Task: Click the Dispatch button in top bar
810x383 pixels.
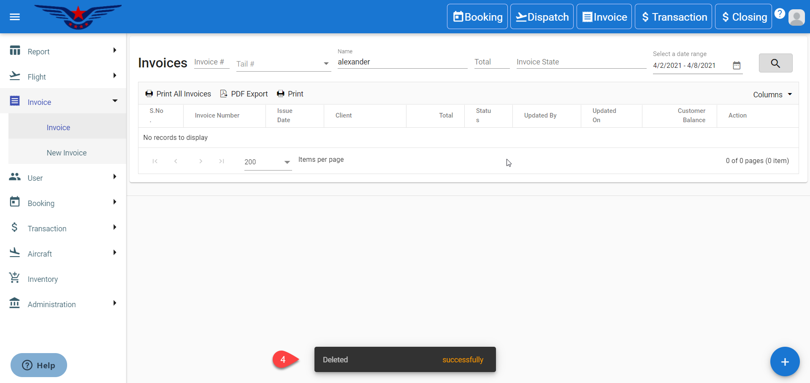Action: point(542,17)
